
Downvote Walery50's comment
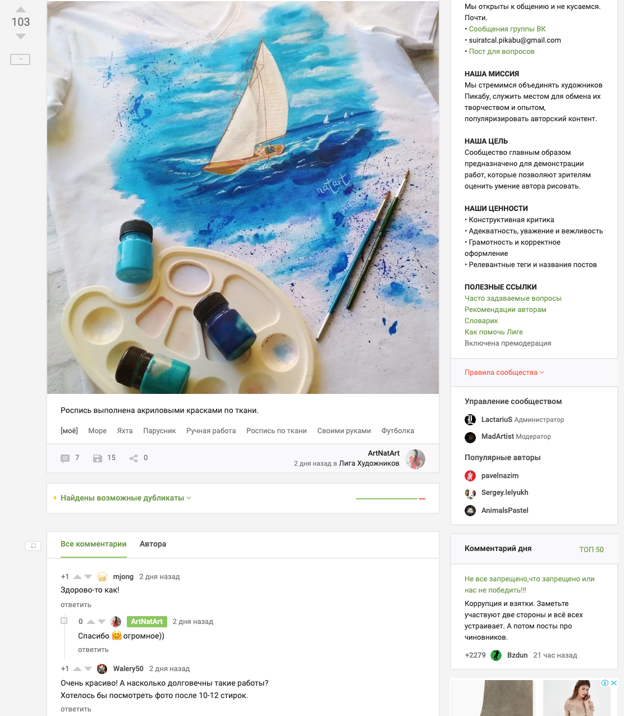[x=88, y=669]
